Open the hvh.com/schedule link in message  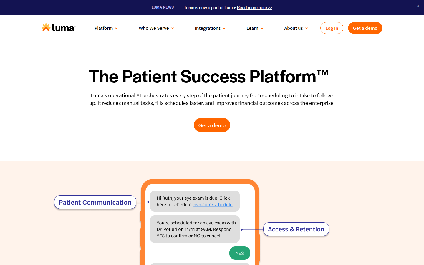[213, 205]
